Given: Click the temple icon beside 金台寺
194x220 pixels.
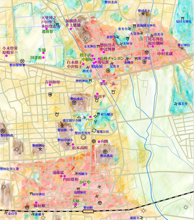Looking at the screenshot, I should coord(6,212).
